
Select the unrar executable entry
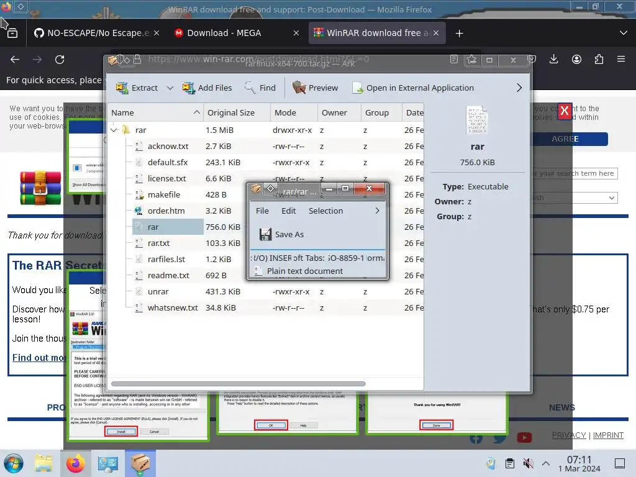click(x=158, y=292)
